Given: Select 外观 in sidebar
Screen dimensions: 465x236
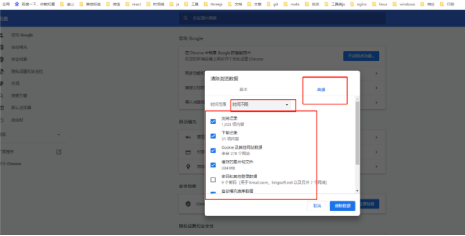Looking at the screenshot, I should tap(16, 84).
